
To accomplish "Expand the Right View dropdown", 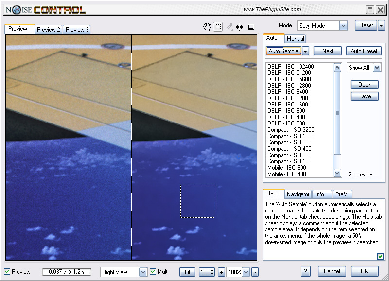I will tap(143, 272).
